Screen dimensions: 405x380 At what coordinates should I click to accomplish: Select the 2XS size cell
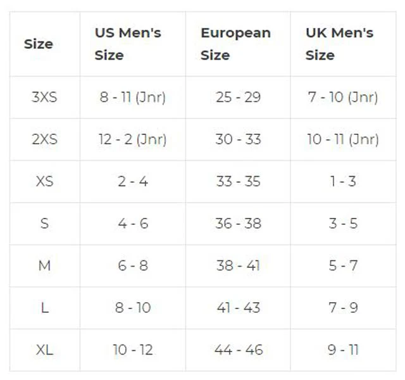[x=44, y=139]
